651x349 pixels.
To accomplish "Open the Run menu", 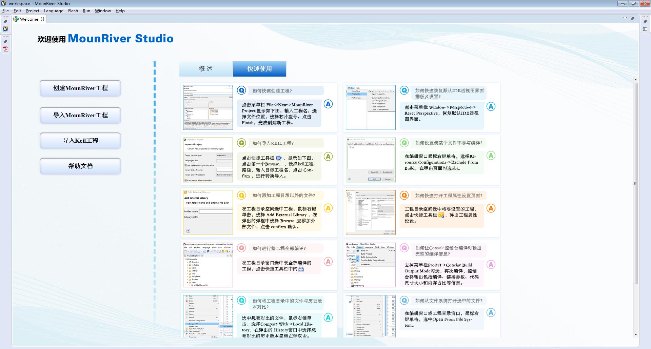I will point(86,11).
